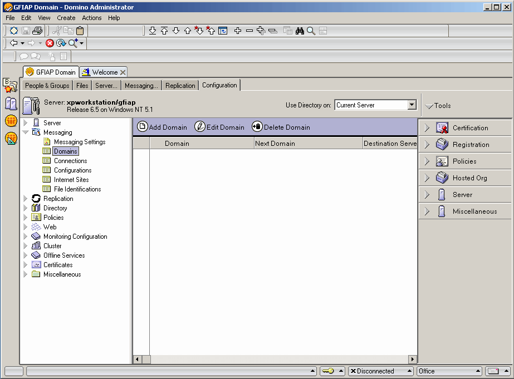Open the Bookmarks folder icon in sidebar
Viewport: 514px width, 379px height.
pos(11,85)
